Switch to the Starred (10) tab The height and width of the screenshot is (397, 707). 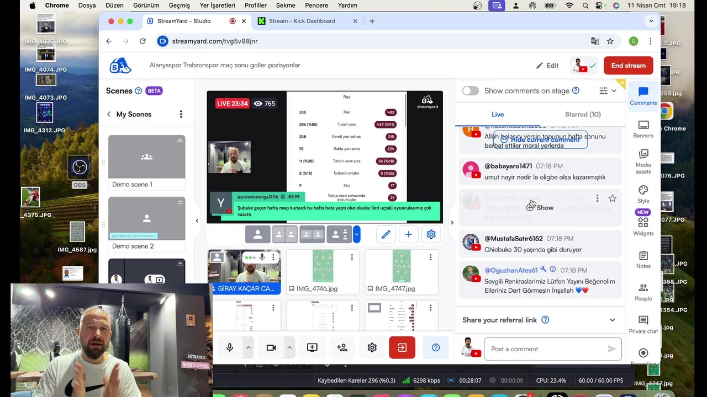pyautogui.click(x=583, y=114)
